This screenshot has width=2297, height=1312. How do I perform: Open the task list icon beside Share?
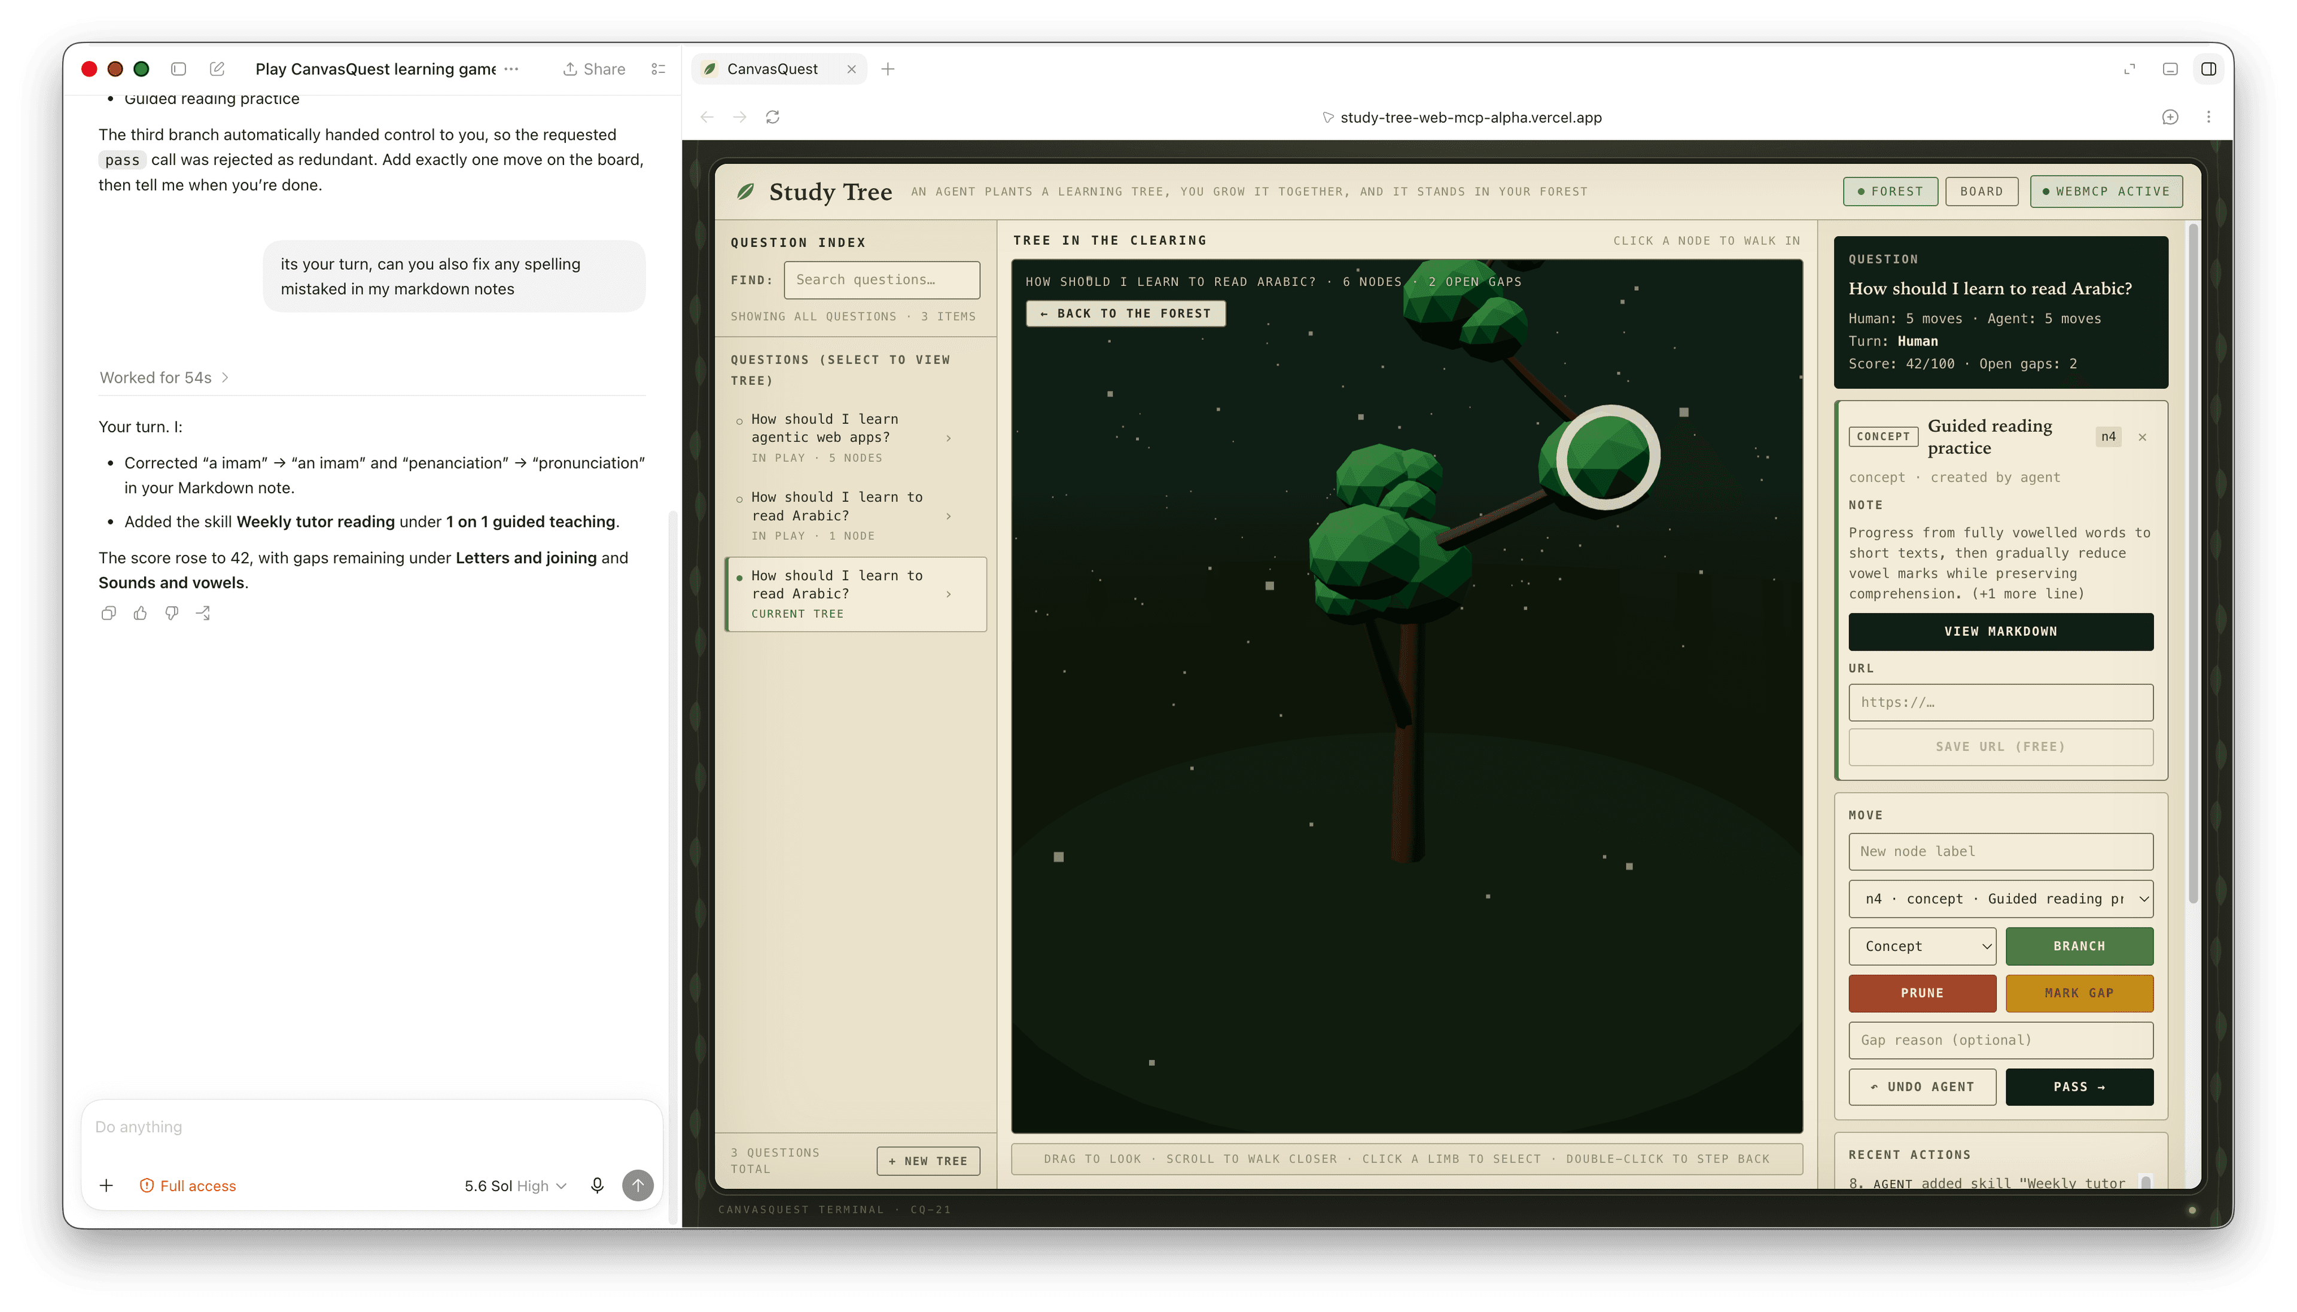pyautogui.click(x=658, y=69)
